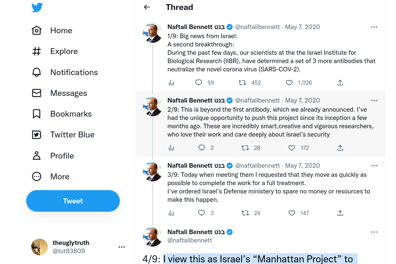
Task: Open the May 7, 2020 date link on 2/9 tweet
Action: click(302, 100)
